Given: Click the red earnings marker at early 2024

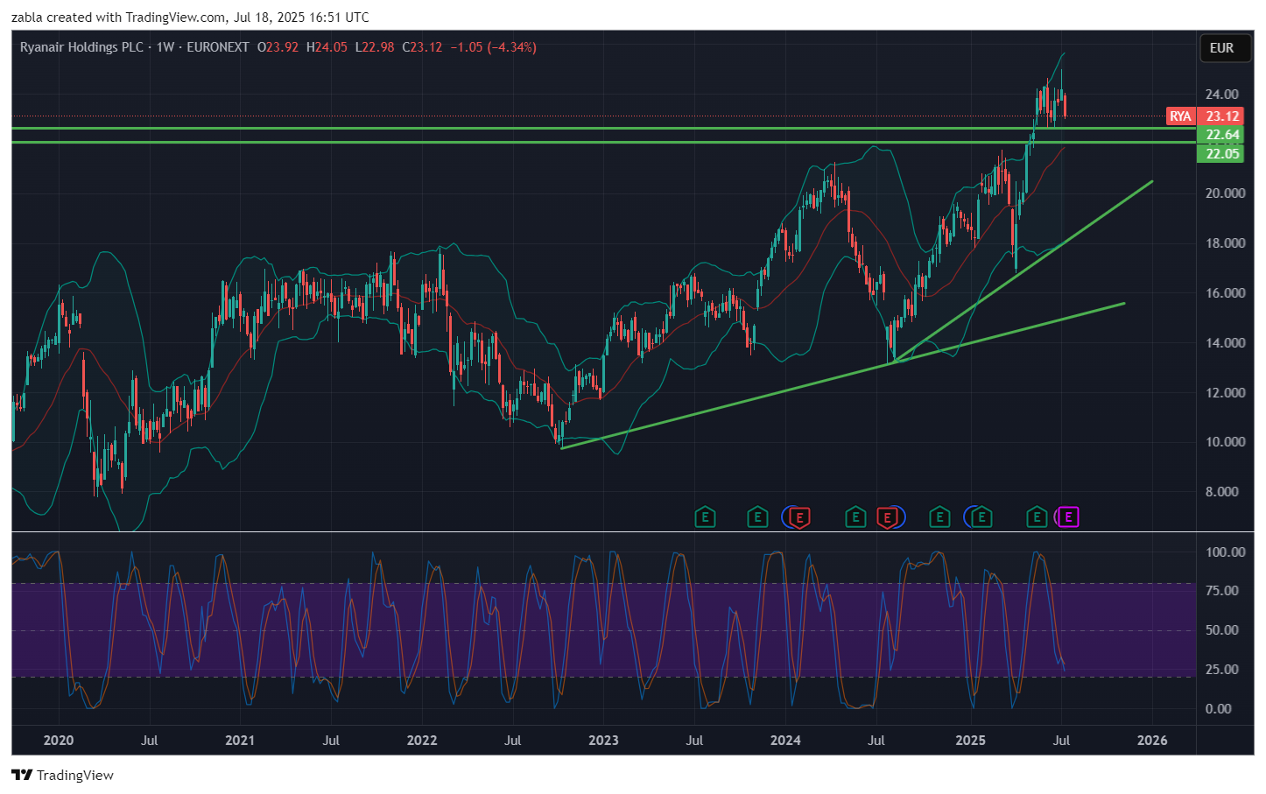Looking at the screenshot, I should 799,517.
